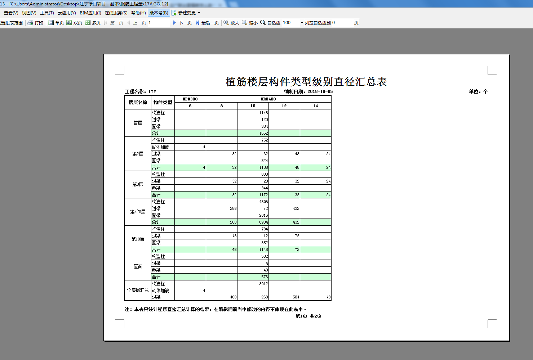Click the 构件类型 column header
This screenshot has height=360, width=533.
(163, 102)
